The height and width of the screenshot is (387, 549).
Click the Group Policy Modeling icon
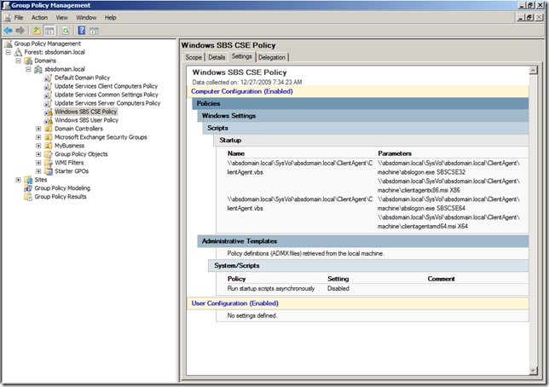tap(28, 188)
